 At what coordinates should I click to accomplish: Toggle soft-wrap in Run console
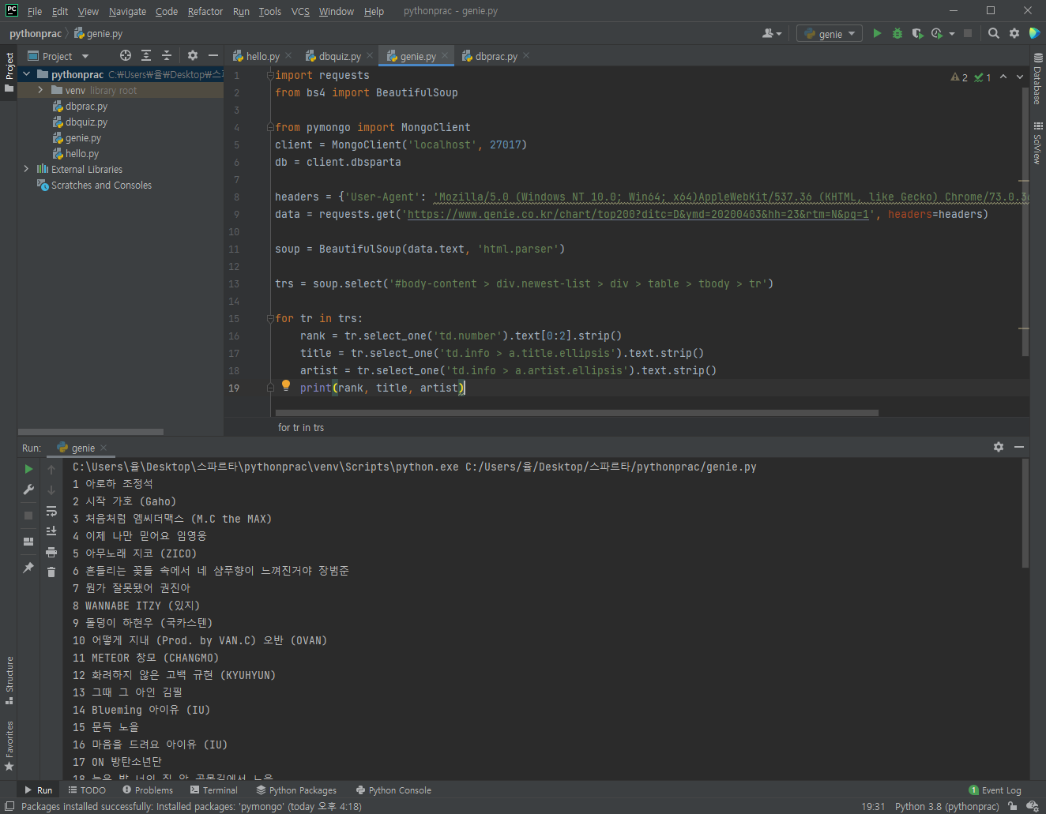(x=51, y=511)
